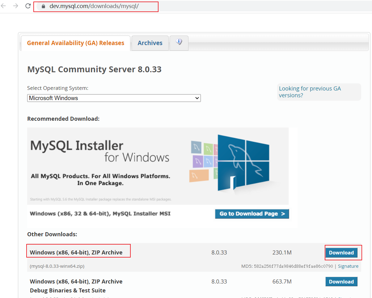Click the MySQL Community Server 8.0.33 heading
This screenshot has height=298, width=372.
coord(94,69)
